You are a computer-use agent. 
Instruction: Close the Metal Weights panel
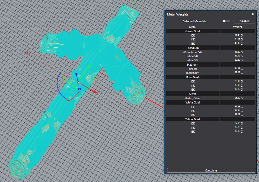coord(253,14)
